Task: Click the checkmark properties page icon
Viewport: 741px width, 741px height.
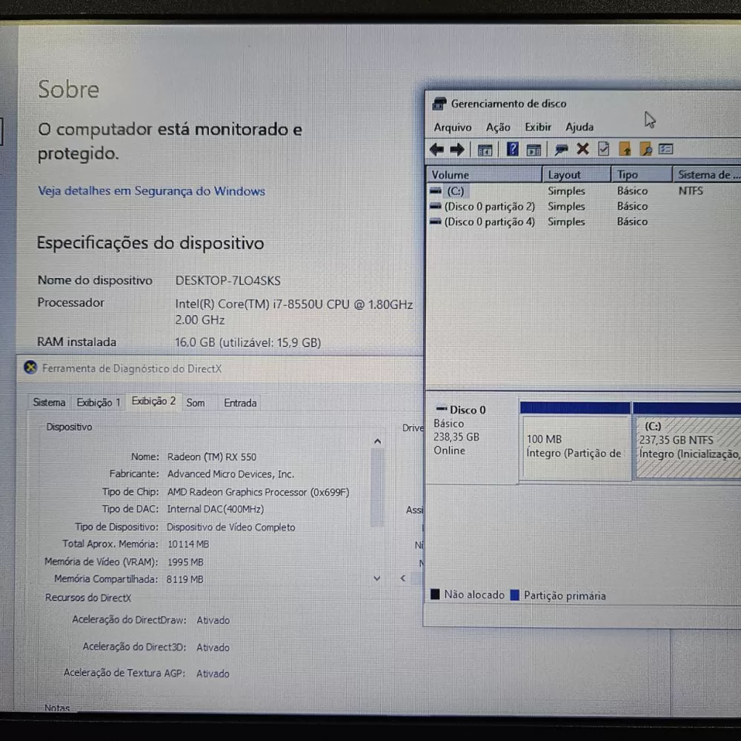Action: (603, 150)
